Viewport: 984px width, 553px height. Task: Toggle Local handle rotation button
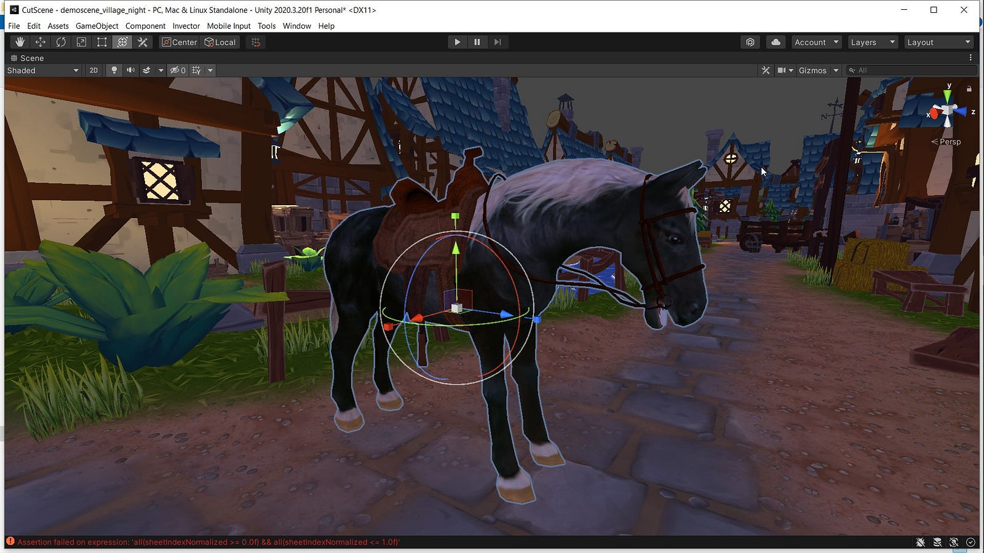220,42
